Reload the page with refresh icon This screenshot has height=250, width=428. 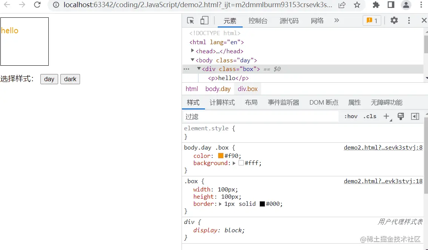point(37,5)
